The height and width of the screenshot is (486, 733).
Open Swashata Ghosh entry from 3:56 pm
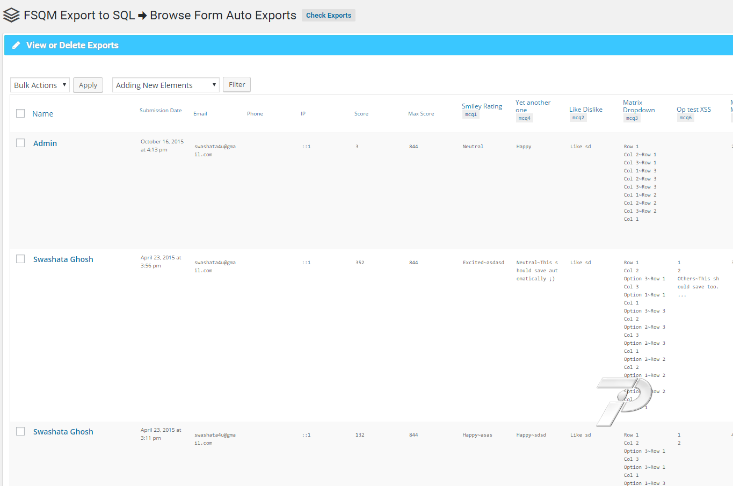(63, 259)
